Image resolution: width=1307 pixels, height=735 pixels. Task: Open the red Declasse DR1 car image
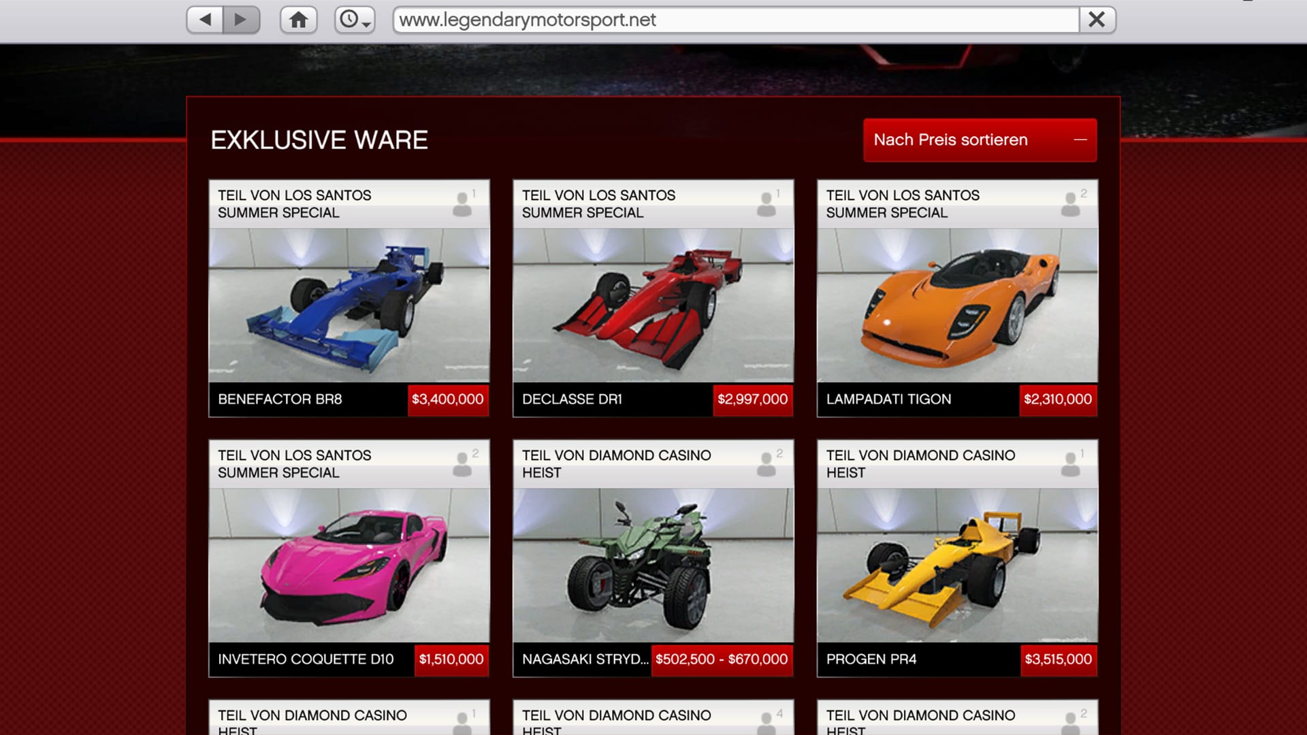[x=653, y=305]
